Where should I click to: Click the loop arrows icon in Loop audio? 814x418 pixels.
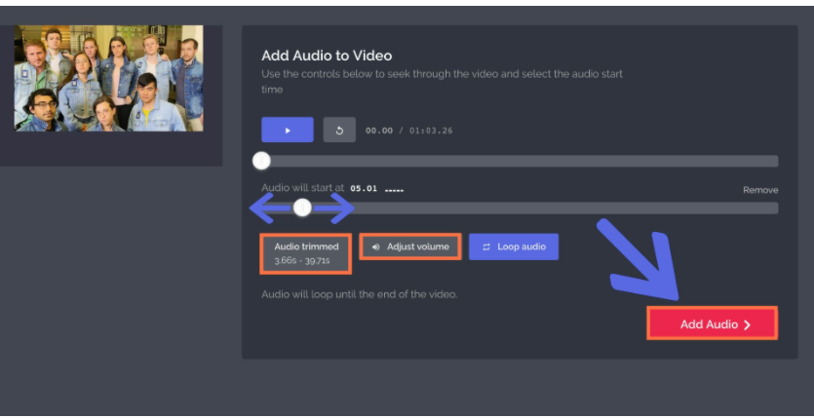[x=486, y=247]
